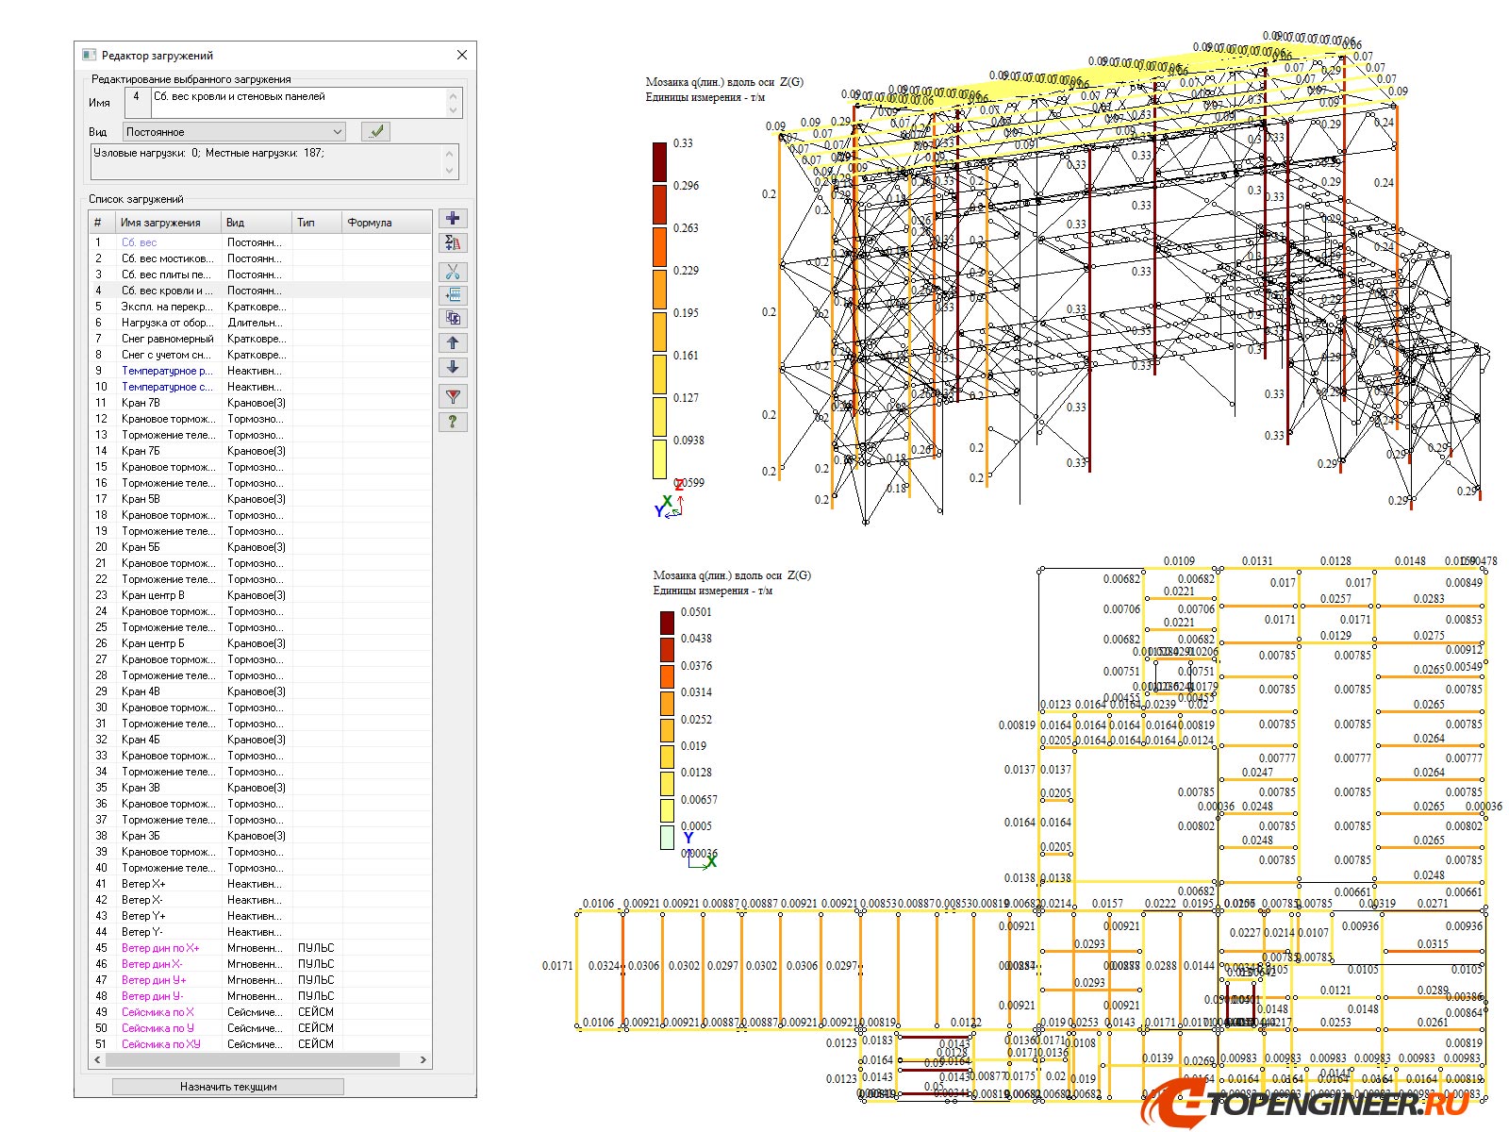The image size is (1509, 1132).
Task: Click the blue plus add load case icon
Action: (x=453, y=219)
